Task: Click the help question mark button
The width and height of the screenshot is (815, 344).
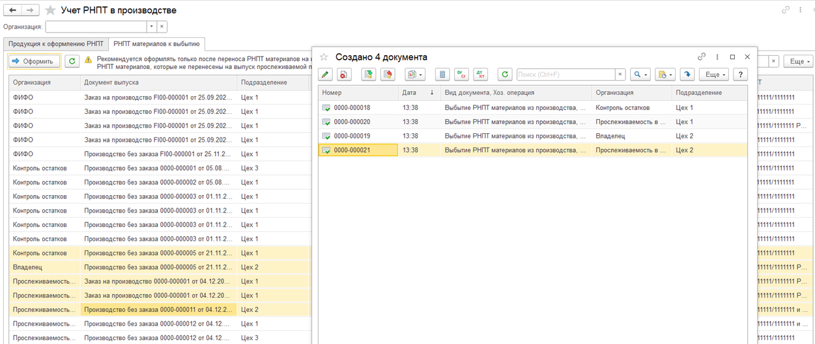Action: pos(740,75)
